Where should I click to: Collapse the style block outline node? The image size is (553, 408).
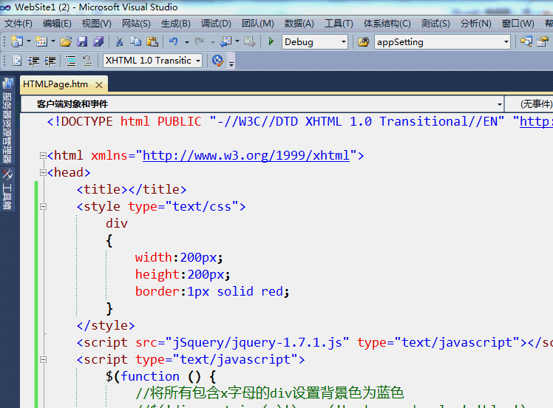(42, 207)
